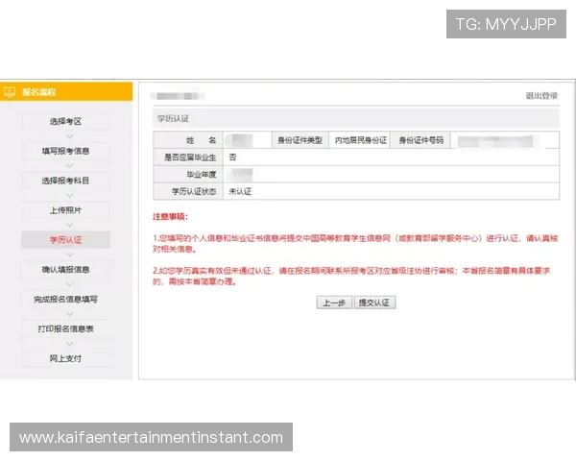Viewport: 576px width, 461px height.
Task: Click the 身份证件号码 label
Action: 421,140
